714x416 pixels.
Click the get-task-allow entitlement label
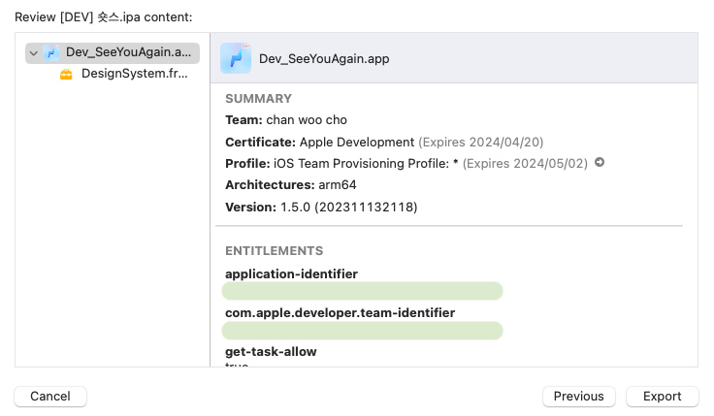[x=271, y=351]
